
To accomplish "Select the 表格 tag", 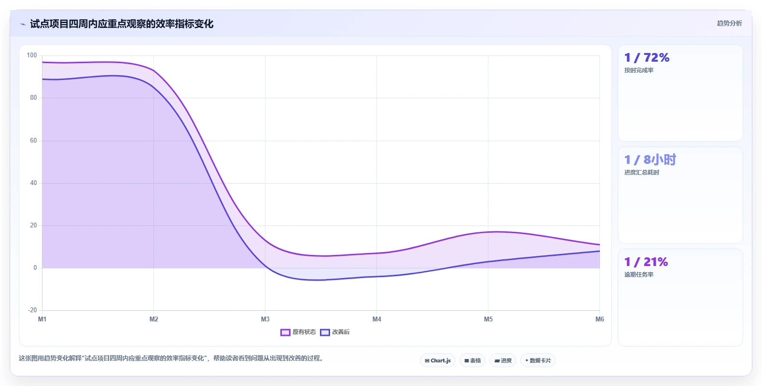I will tap(472, 360).
